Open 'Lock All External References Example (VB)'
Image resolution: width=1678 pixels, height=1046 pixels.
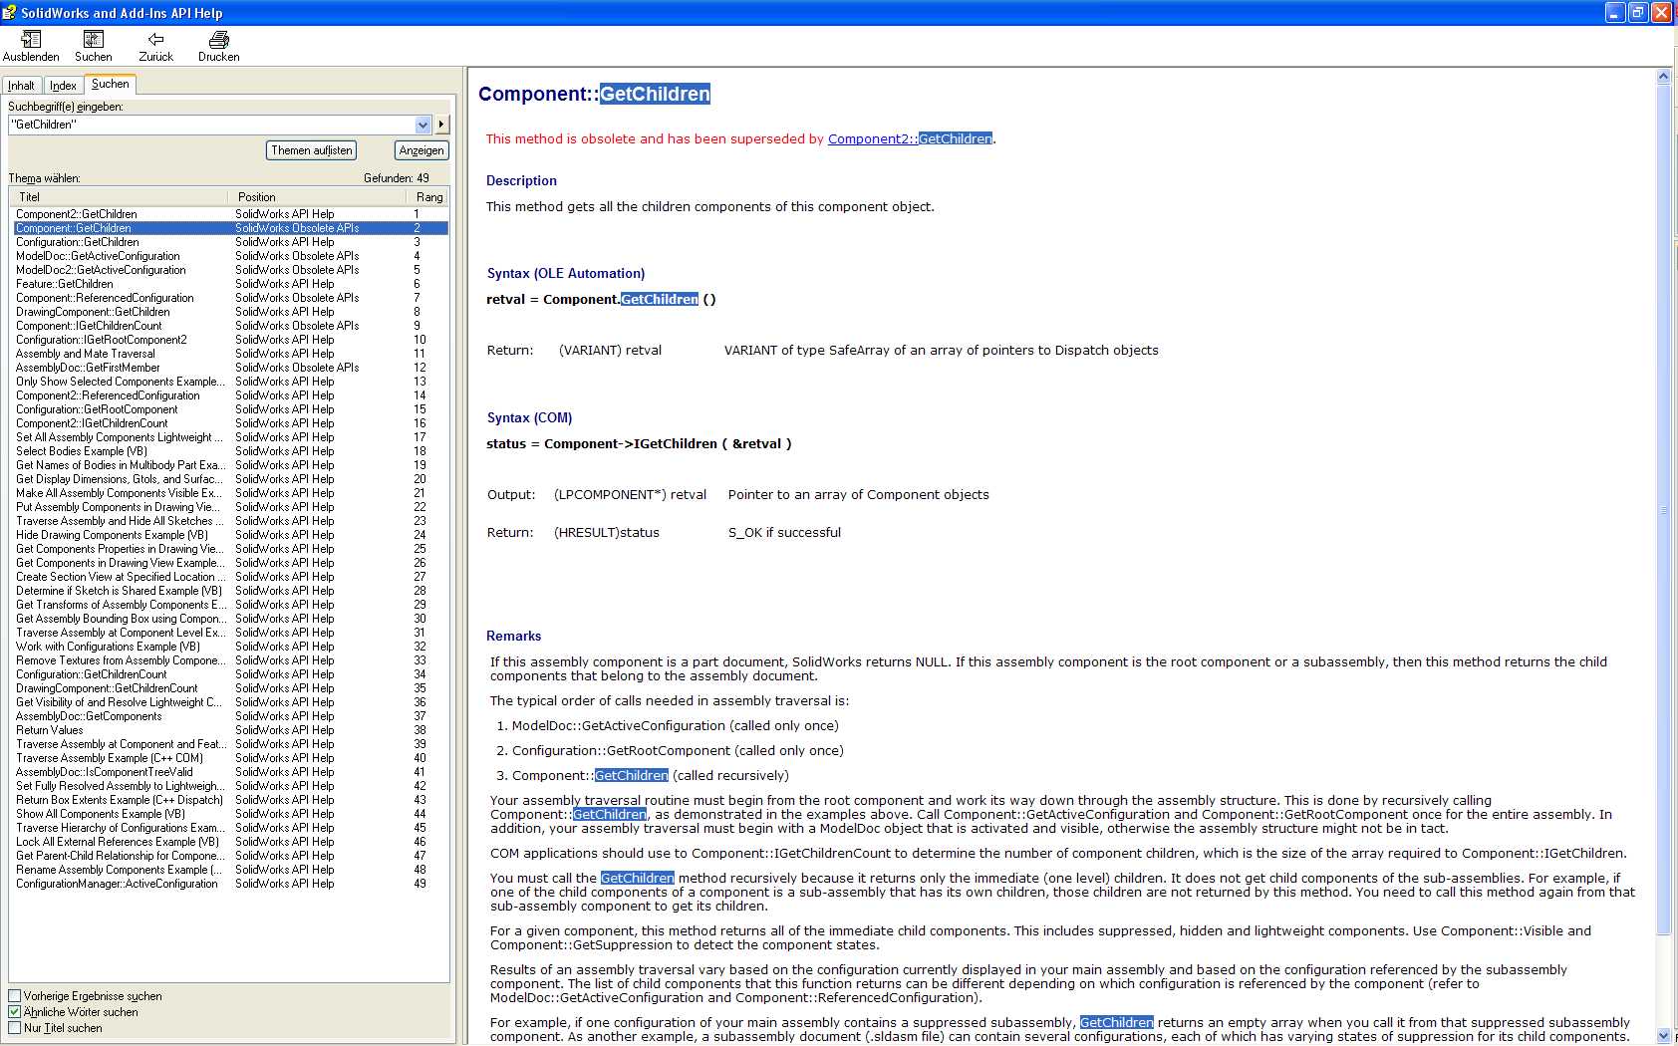230,842
